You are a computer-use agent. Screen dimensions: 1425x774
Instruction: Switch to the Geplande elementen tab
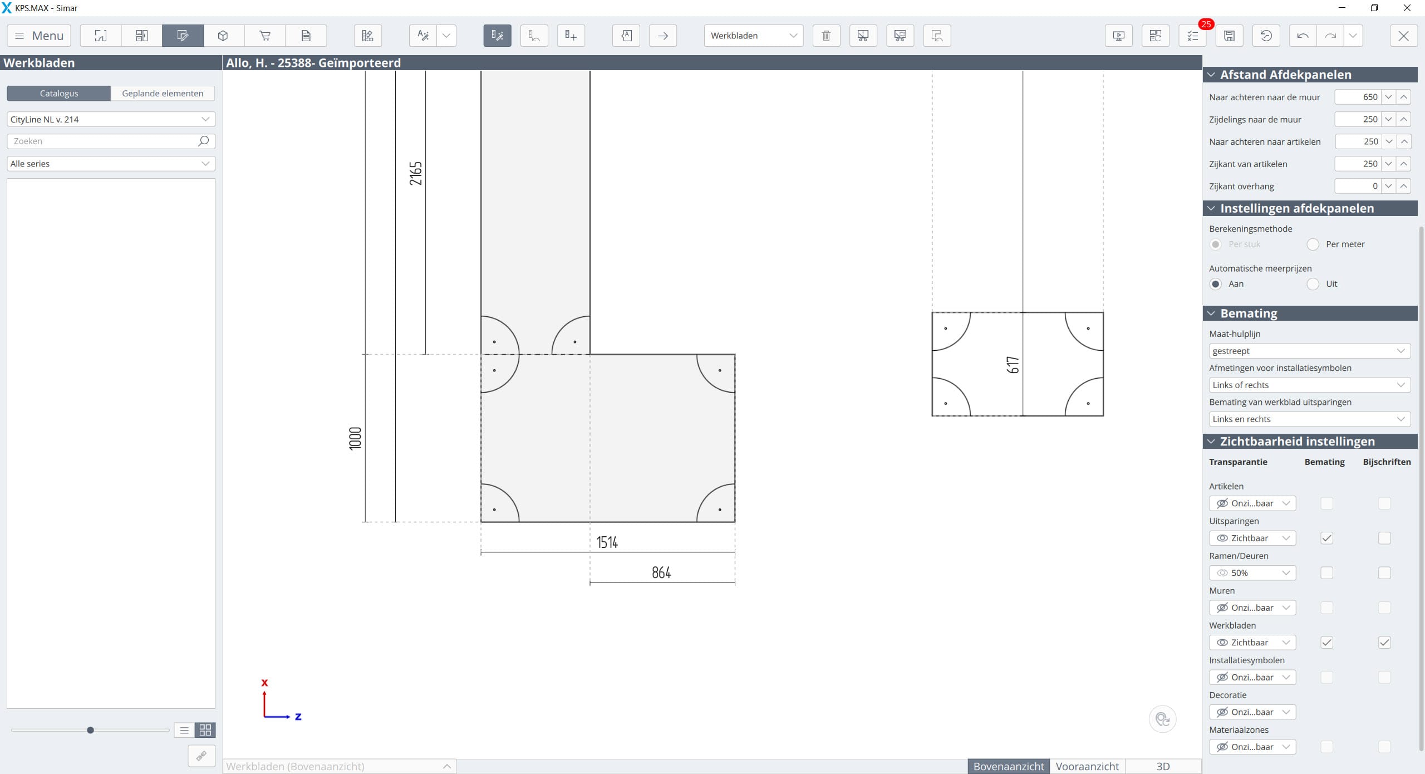coord(163,94)
